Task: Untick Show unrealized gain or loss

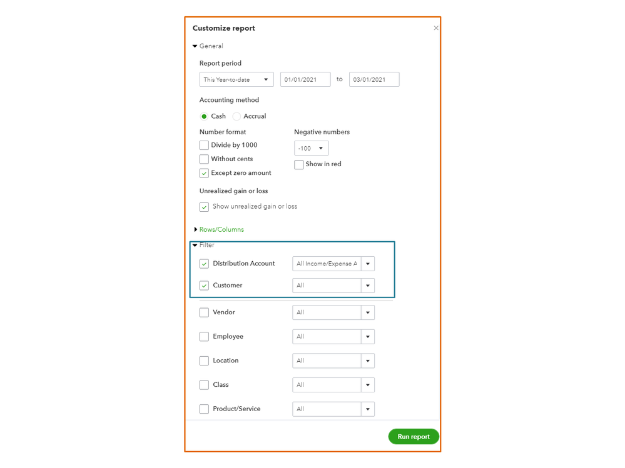Action: click(x=204, y=207)
